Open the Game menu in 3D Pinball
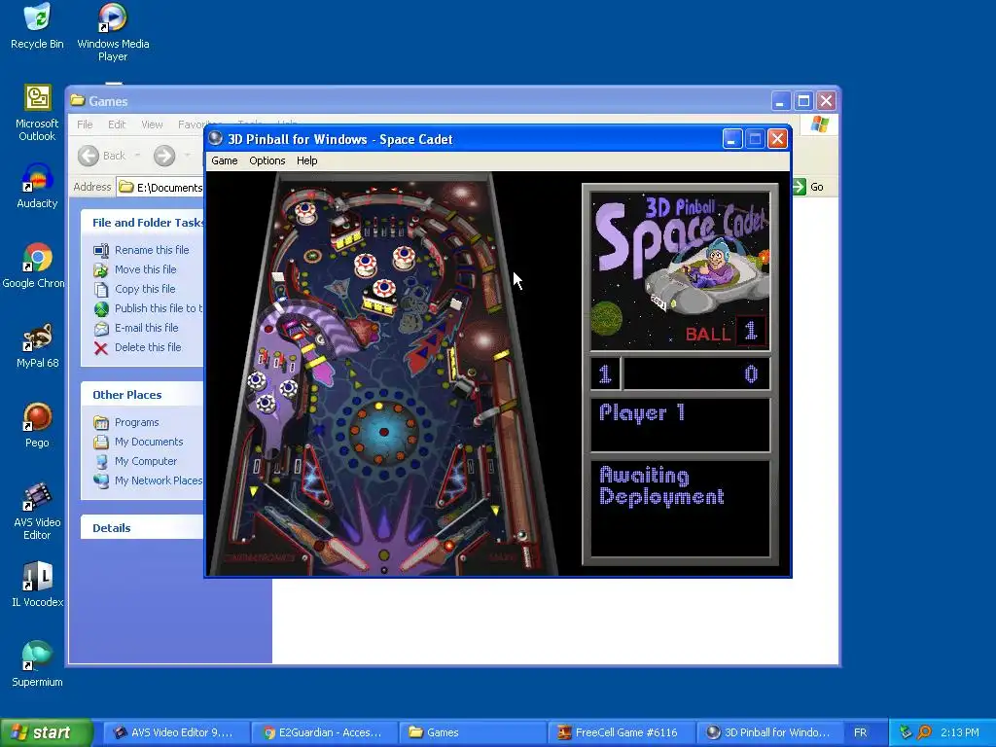Screen dimensions: 996x747 (x=225, y=160)
